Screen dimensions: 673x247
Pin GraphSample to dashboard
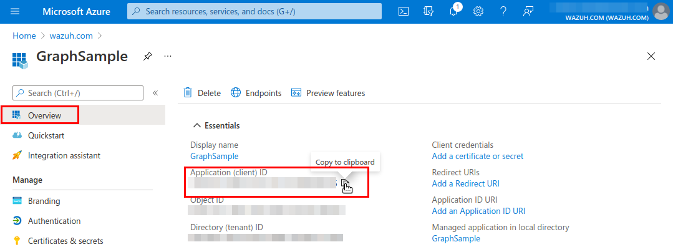click(148, 56)
